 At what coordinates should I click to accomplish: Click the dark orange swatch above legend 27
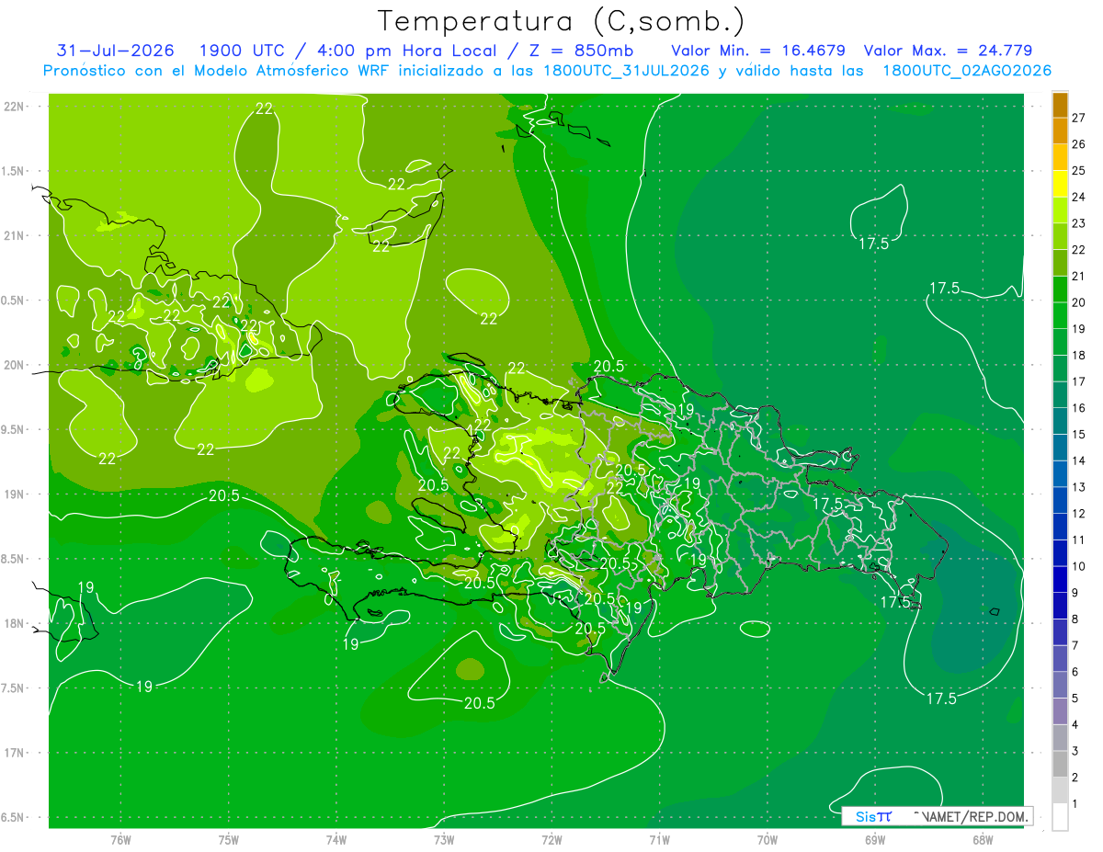[1060, 106]
